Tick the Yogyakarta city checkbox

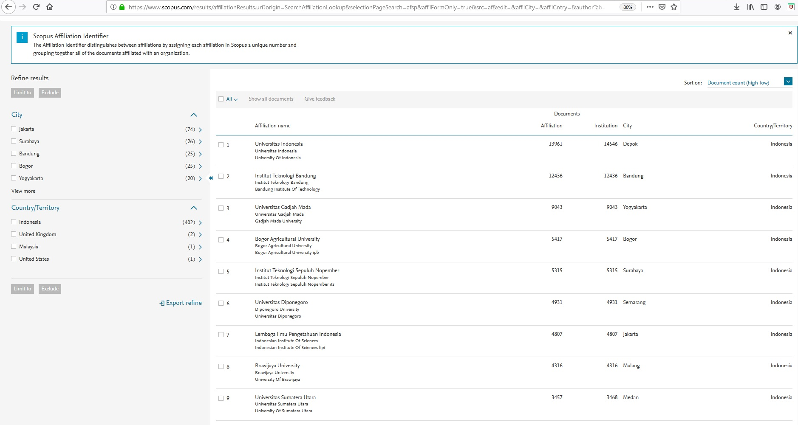point(14,178)
